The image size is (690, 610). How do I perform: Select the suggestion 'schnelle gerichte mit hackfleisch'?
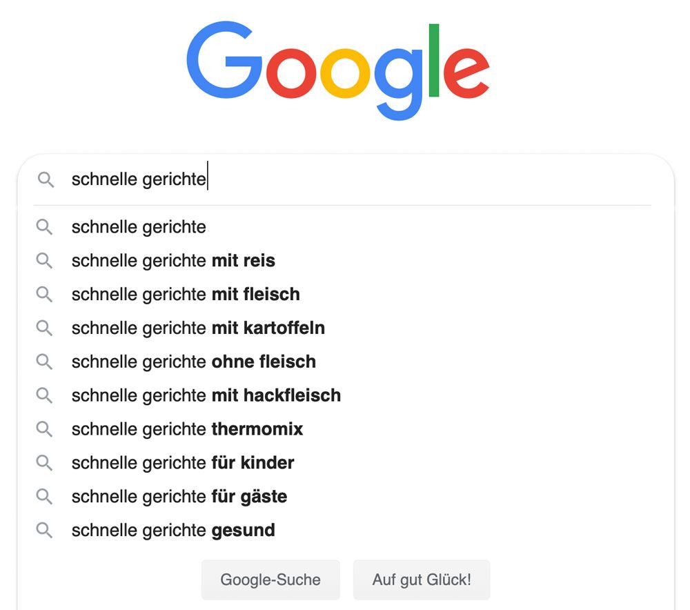click(206, 395)
